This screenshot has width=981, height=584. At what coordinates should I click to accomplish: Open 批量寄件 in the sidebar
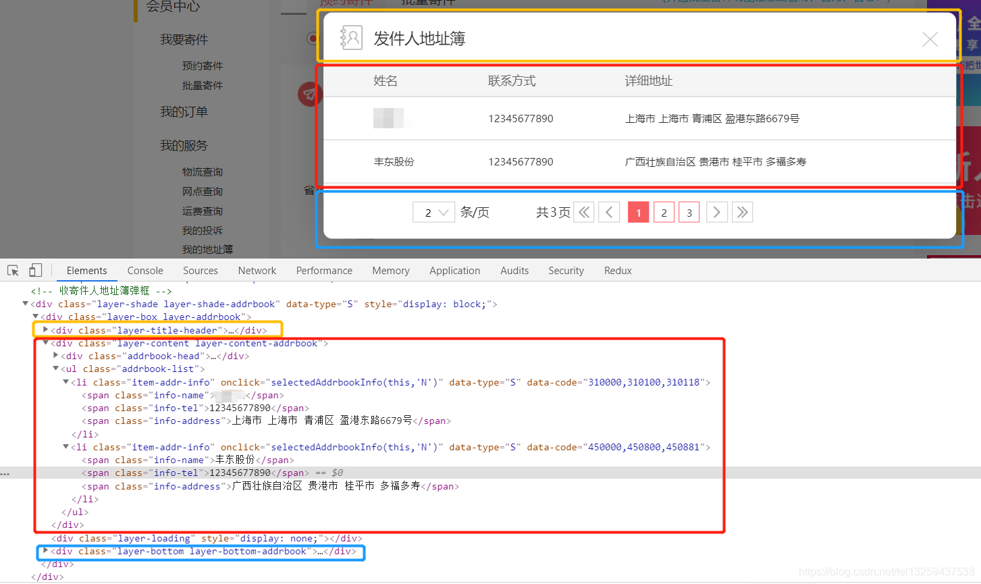pyautogui.click(x=203, y=86)
